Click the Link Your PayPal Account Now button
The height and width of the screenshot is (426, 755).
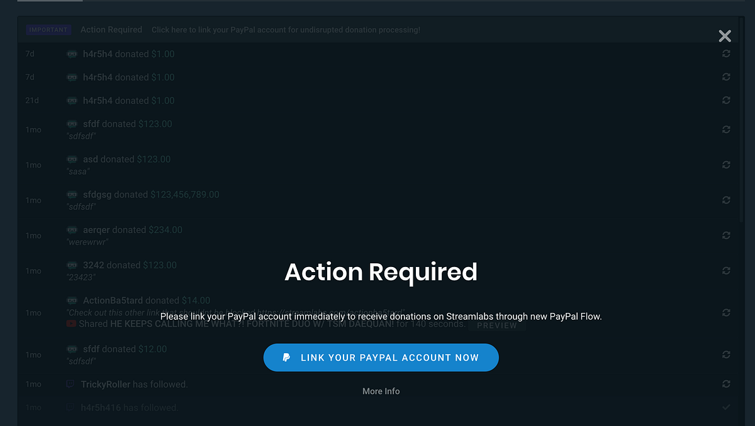click(x=381, y=358)
